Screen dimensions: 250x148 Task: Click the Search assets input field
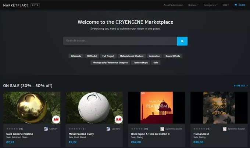[x=120, y=41]
